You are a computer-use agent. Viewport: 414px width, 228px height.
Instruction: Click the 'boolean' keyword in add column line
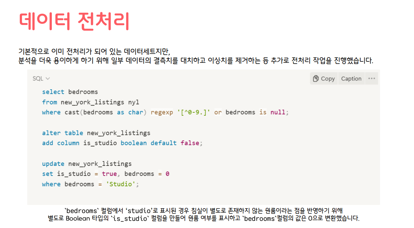134,143
